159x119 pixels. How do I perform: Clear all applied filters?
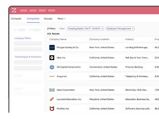(x=62, y=29)
